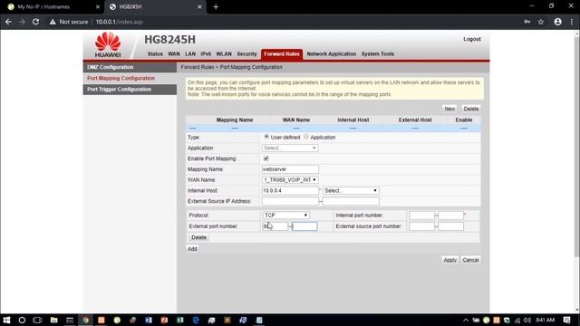The image size is (580, 326).
Task: Click Delete button above mapping table
Action: click(471, 109)
